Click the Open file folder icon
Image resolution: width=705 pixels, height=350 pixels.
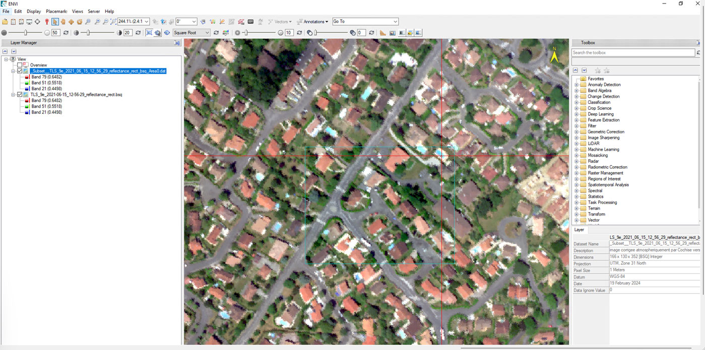(5, 22)
